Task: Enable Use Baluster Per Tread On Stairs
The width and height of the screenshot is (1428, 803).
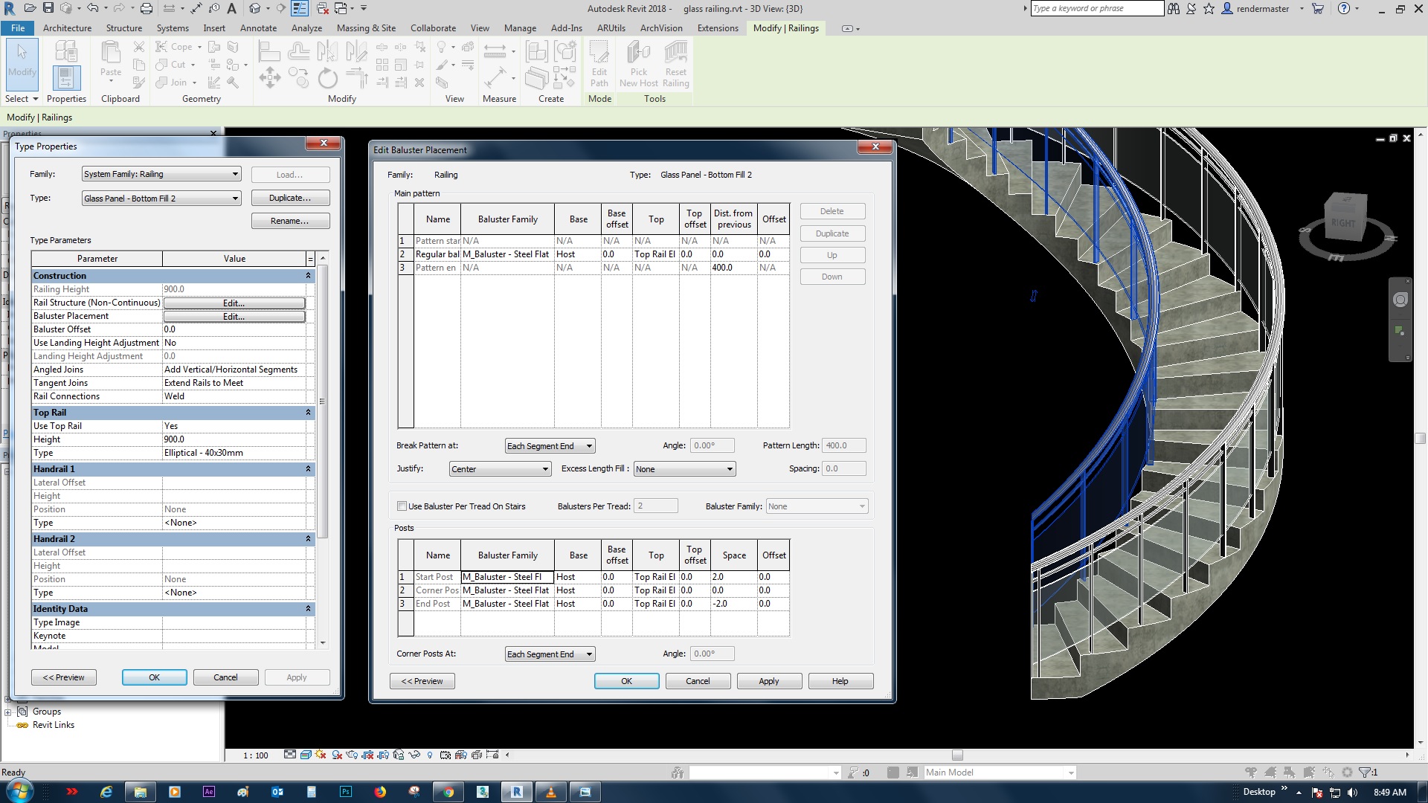Action: pos(402,506)
